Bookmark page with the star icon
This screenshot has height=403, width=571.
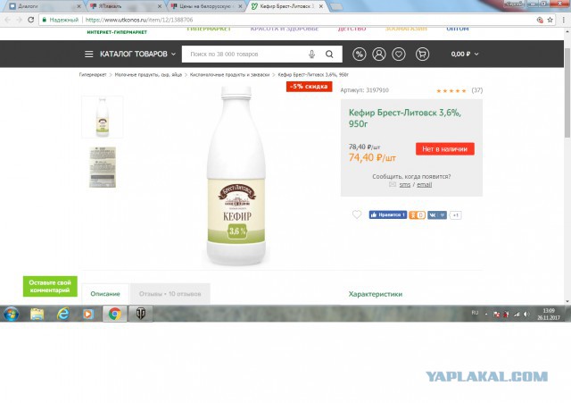550,20
